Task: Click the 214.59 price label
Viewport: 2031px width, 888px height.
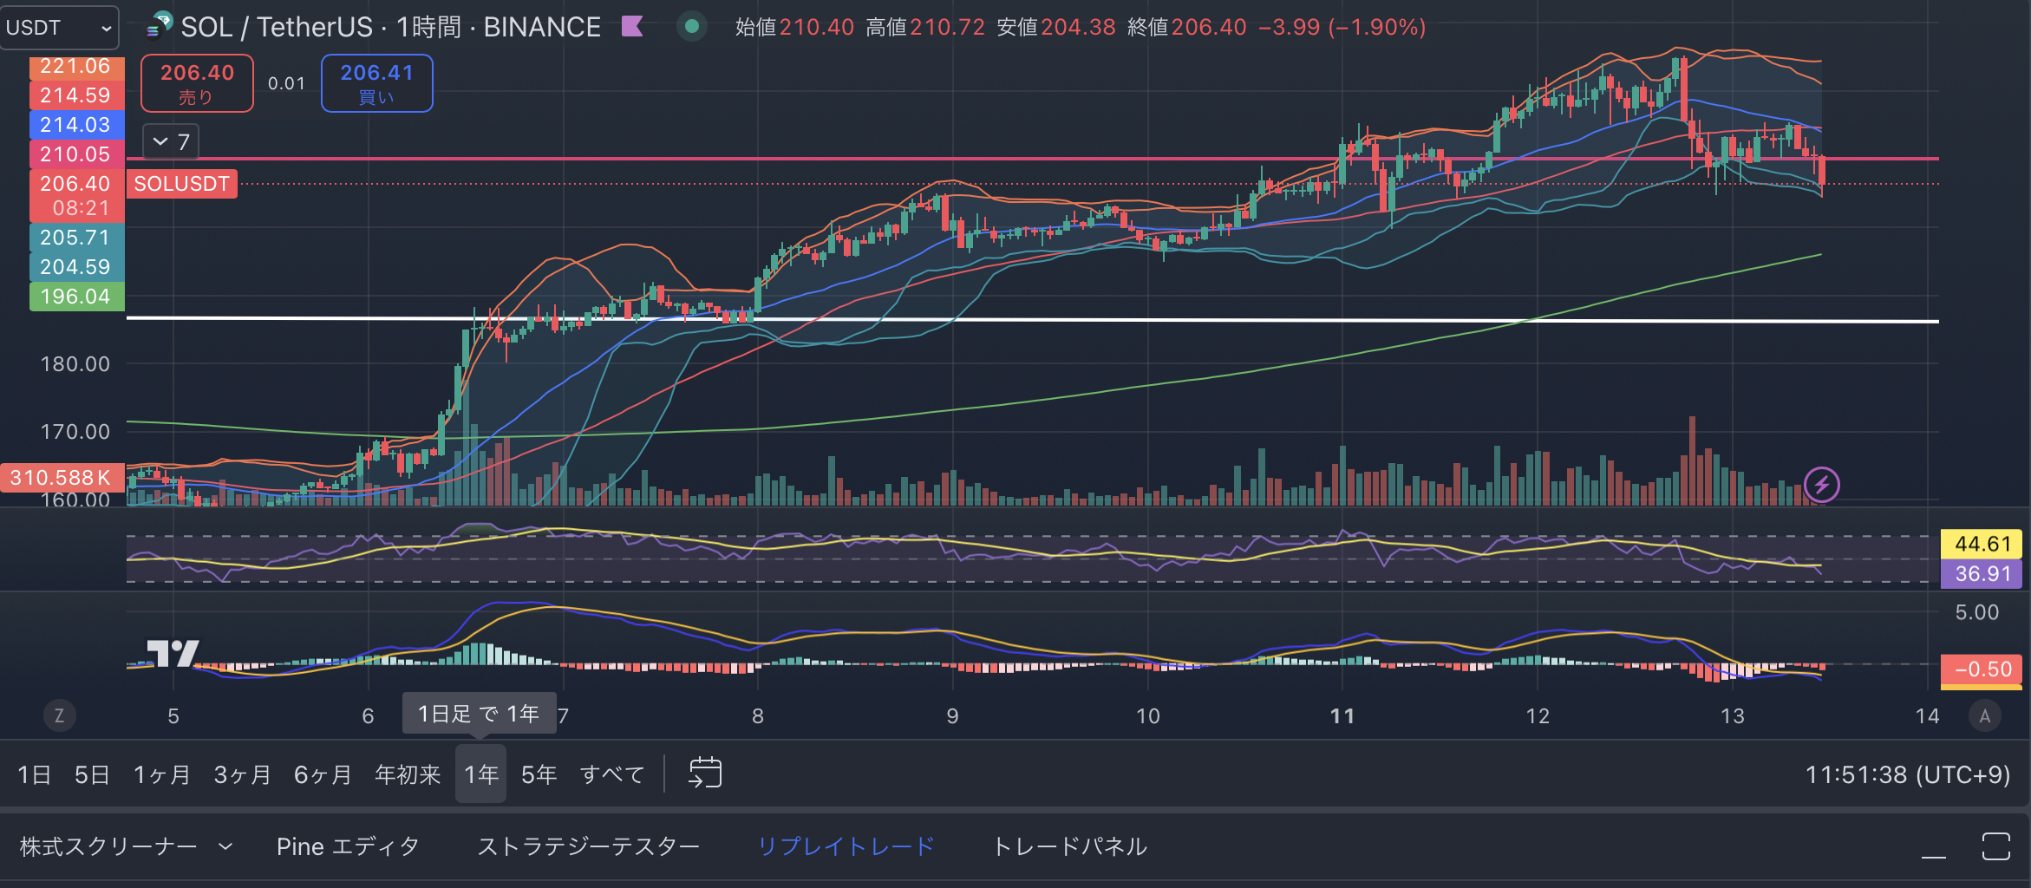Action: (x=76, y=95)
